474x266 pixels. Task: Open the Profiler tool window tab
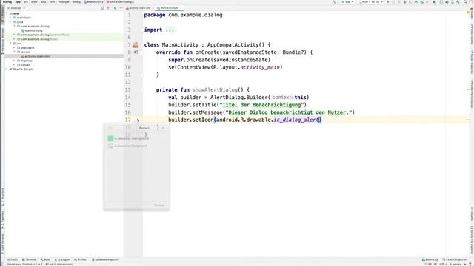pos(81,259)
